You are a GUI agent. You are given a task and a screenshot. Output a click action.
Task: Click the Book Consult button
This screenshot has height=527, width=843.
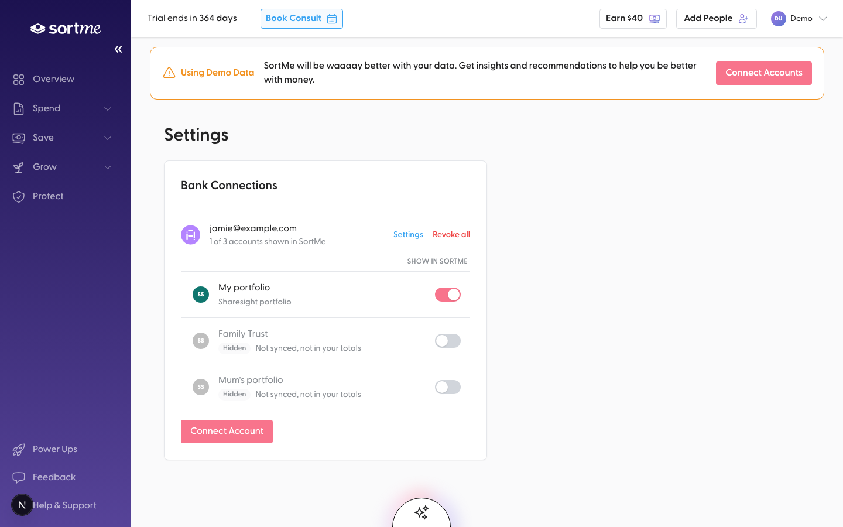pos(301,19)
